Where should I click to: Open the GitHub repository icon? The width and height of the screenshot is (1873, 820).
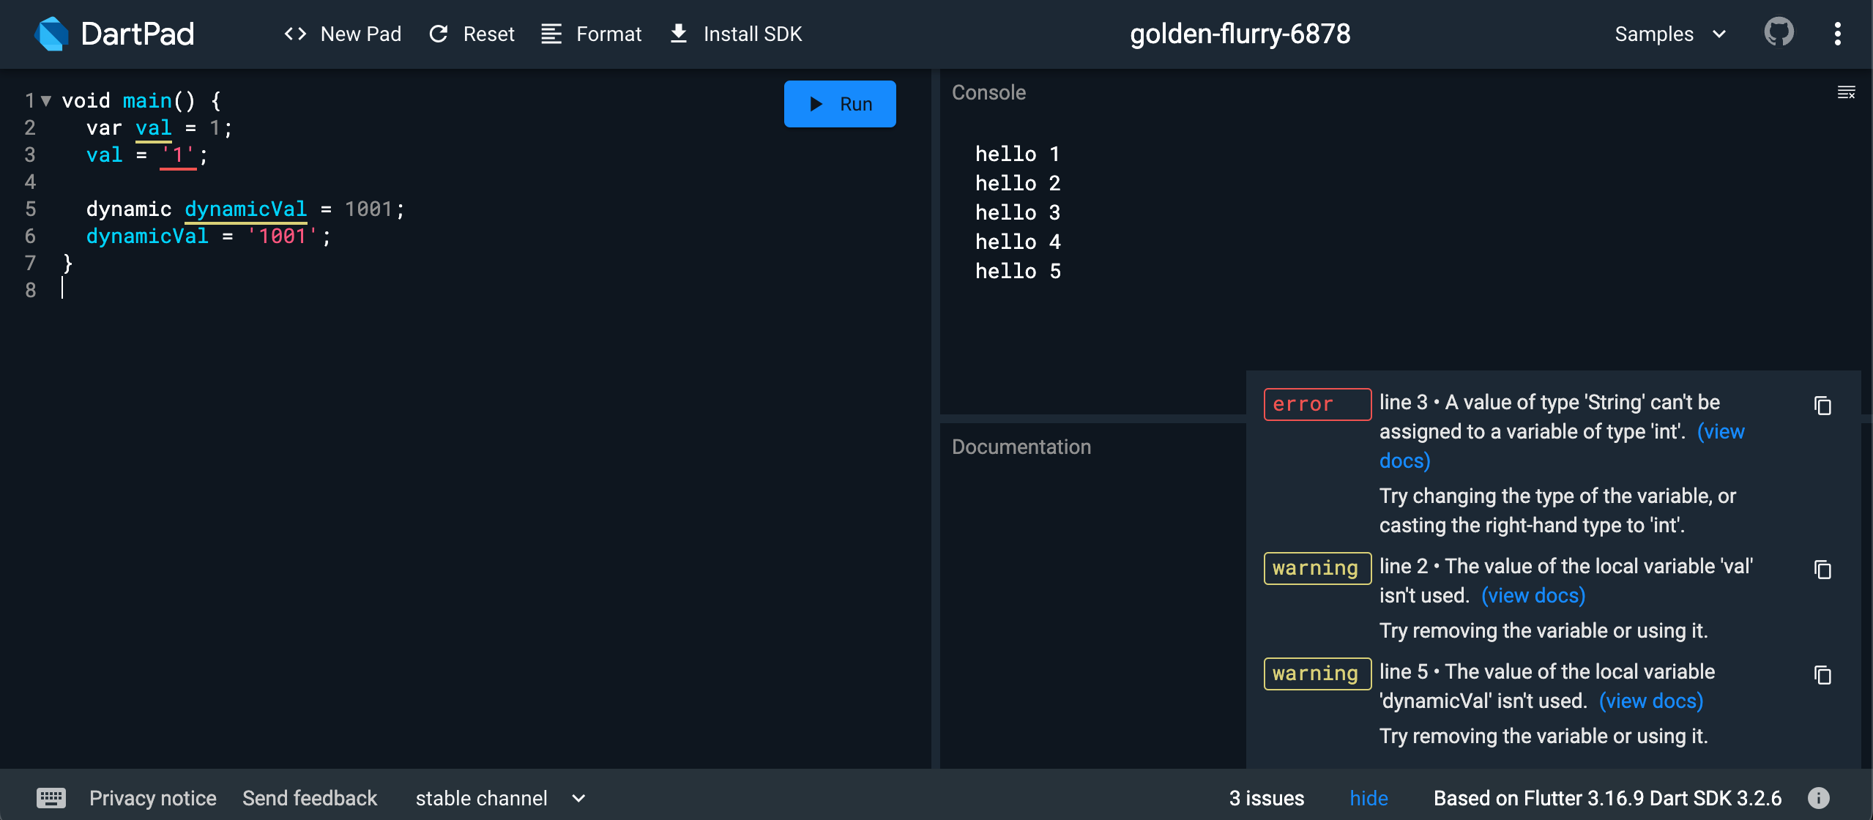(1779, 33)
